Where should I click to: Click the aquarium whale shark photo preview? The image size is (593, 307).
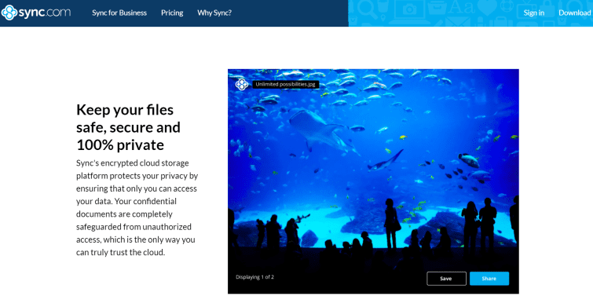(x=373, y=181)
